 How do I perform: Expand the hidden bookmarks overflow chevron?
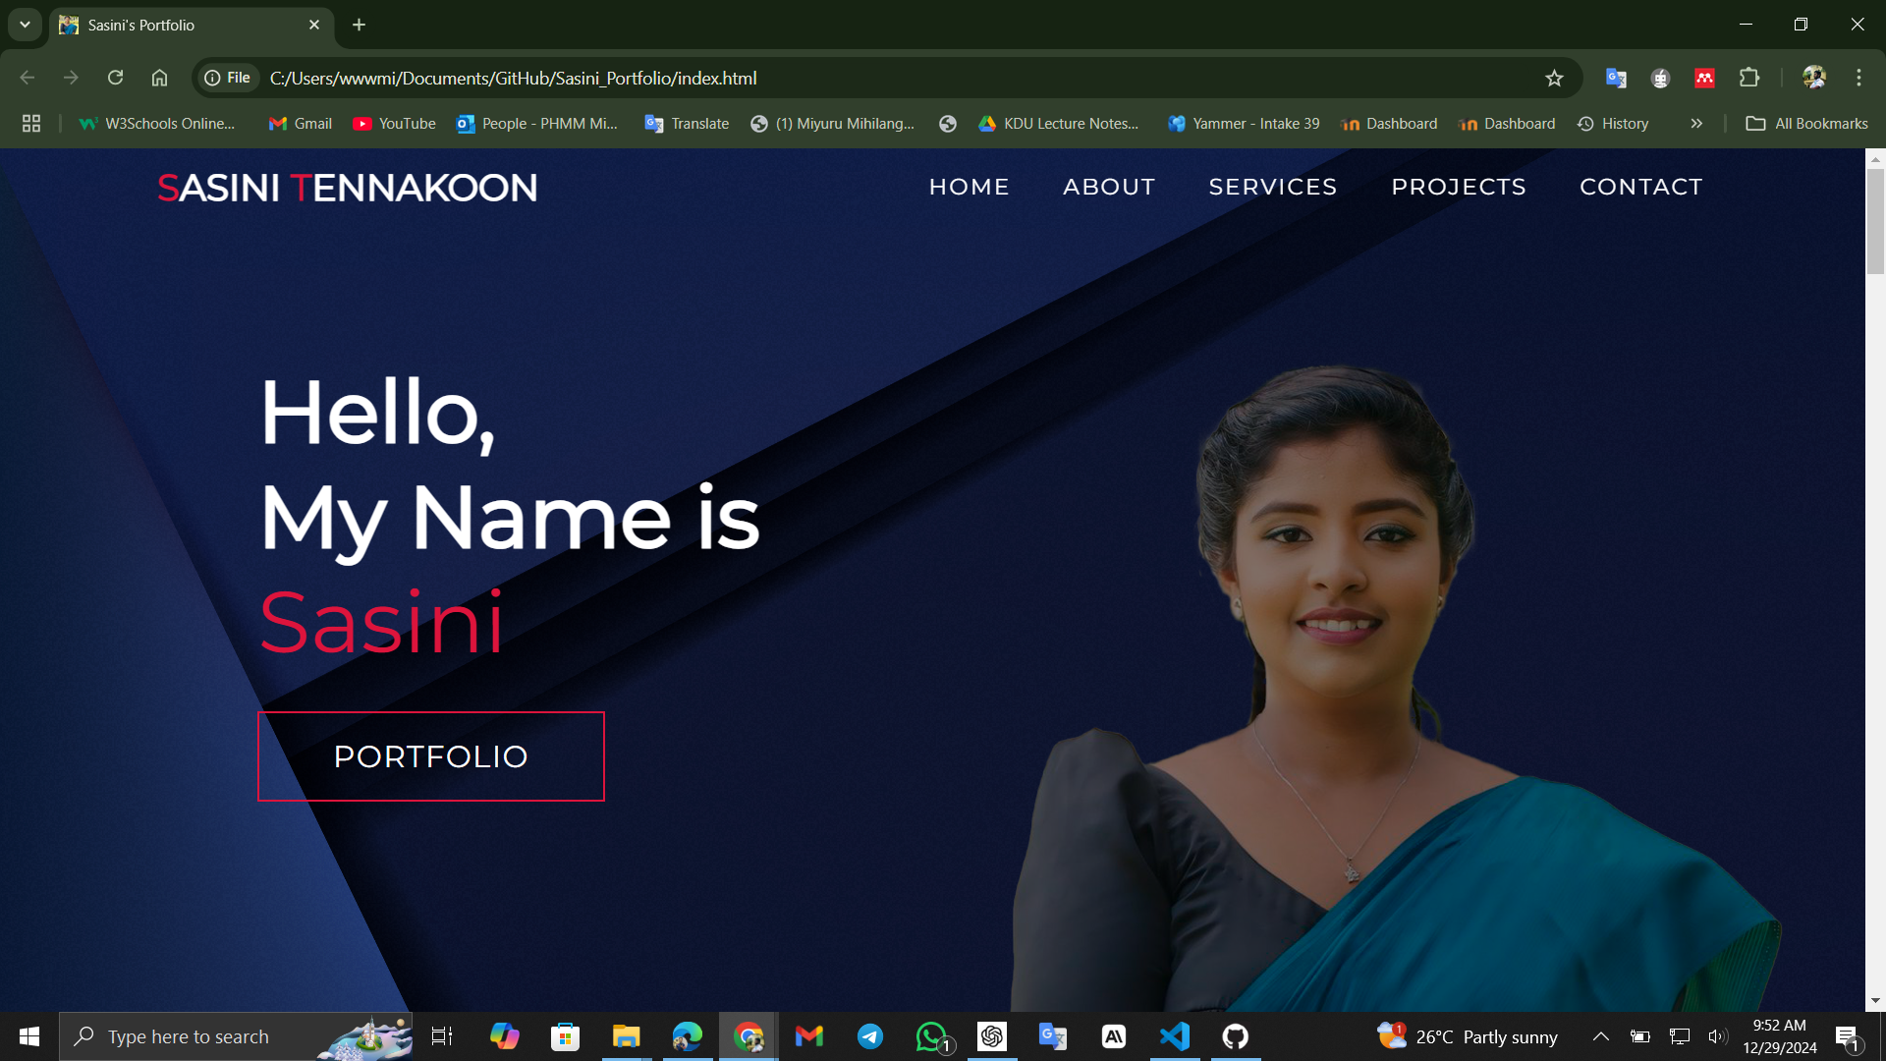pyautogui.click(x=1696, y=124)
